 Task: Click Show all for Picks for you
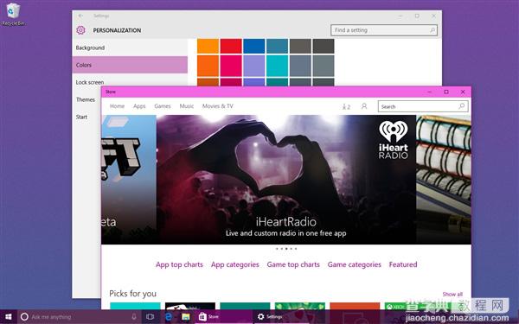[452, 294]
